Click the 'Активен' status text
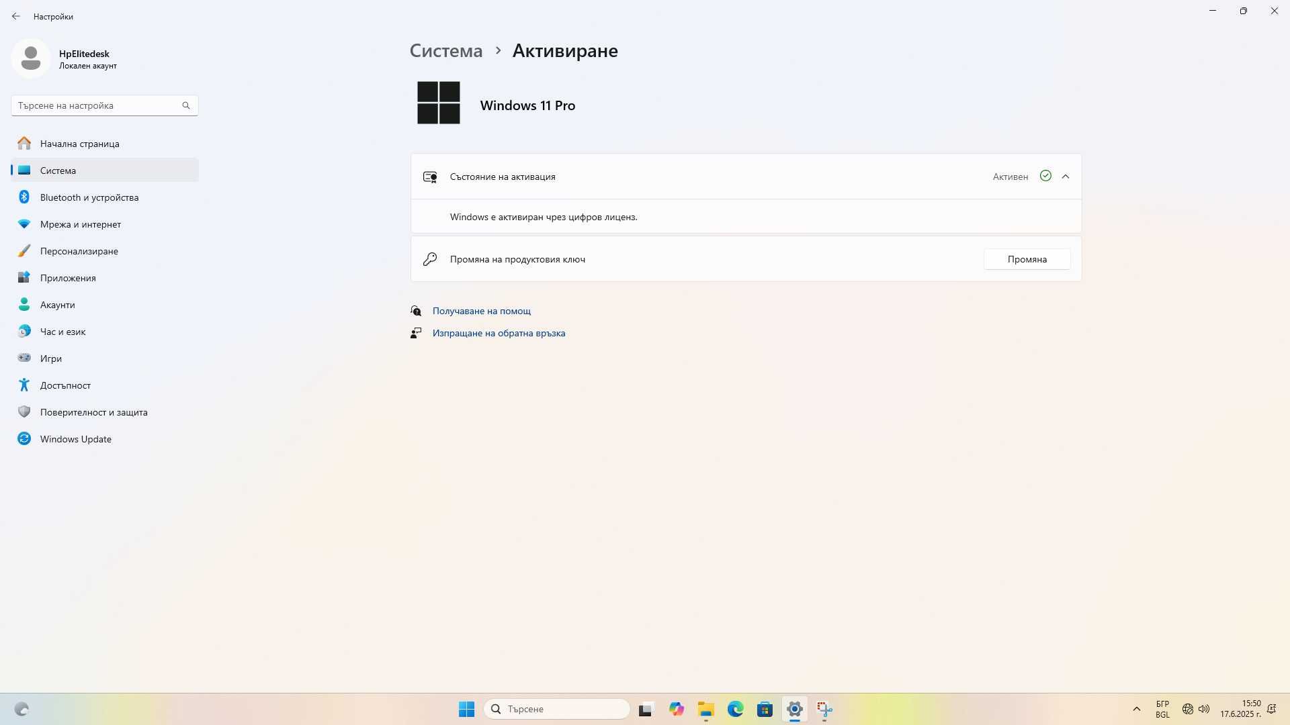 point(1010,177)
